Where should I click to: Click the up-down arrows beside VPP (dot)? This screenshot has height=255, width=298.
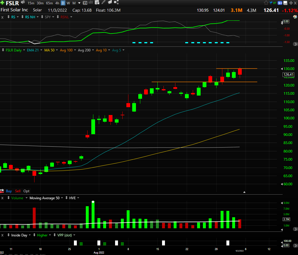click(54, 235)
